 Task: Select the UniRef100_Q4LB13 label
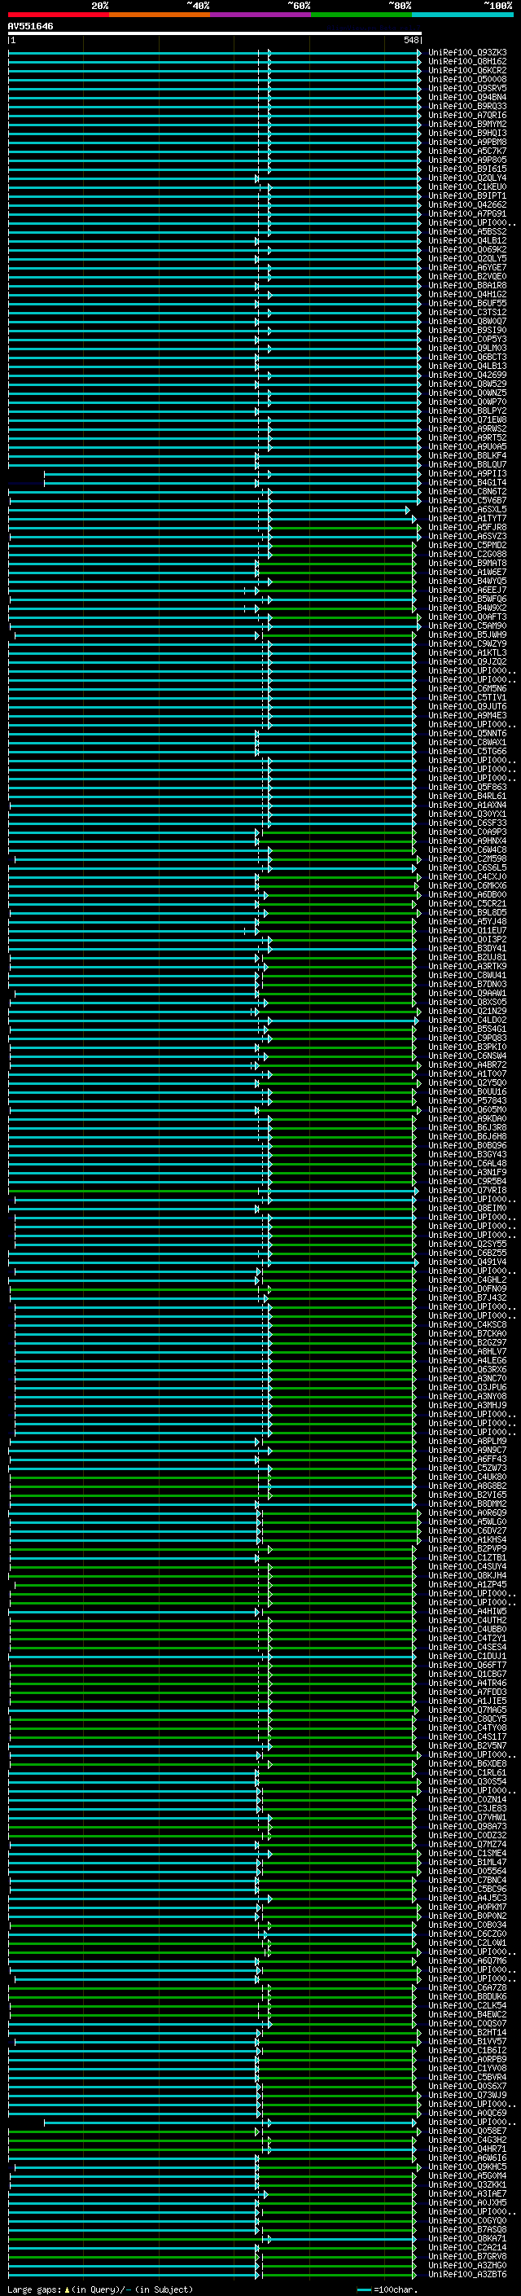[467, 367]
